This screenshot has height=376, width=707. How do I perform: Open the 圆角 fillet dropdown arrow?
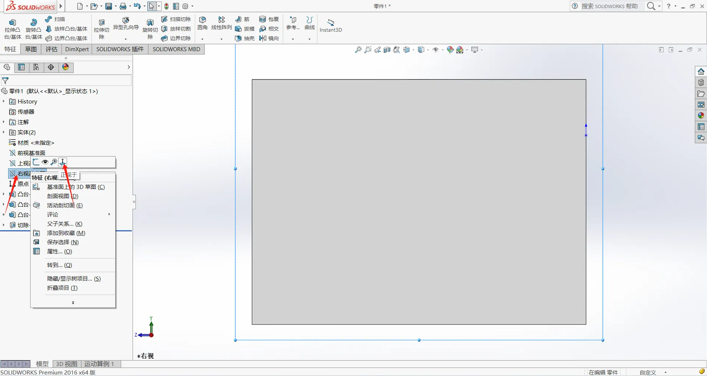tap(202, 39)
